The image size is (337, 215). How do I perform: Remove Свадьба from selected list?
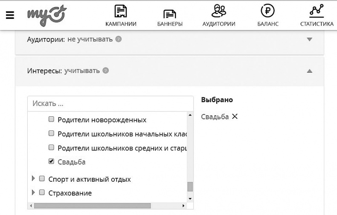click(235, 117)
